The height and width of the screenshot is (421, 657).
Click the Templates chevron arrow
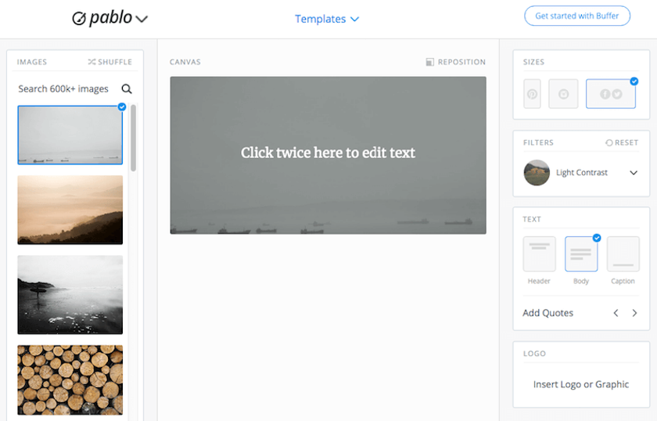point(354,20)
